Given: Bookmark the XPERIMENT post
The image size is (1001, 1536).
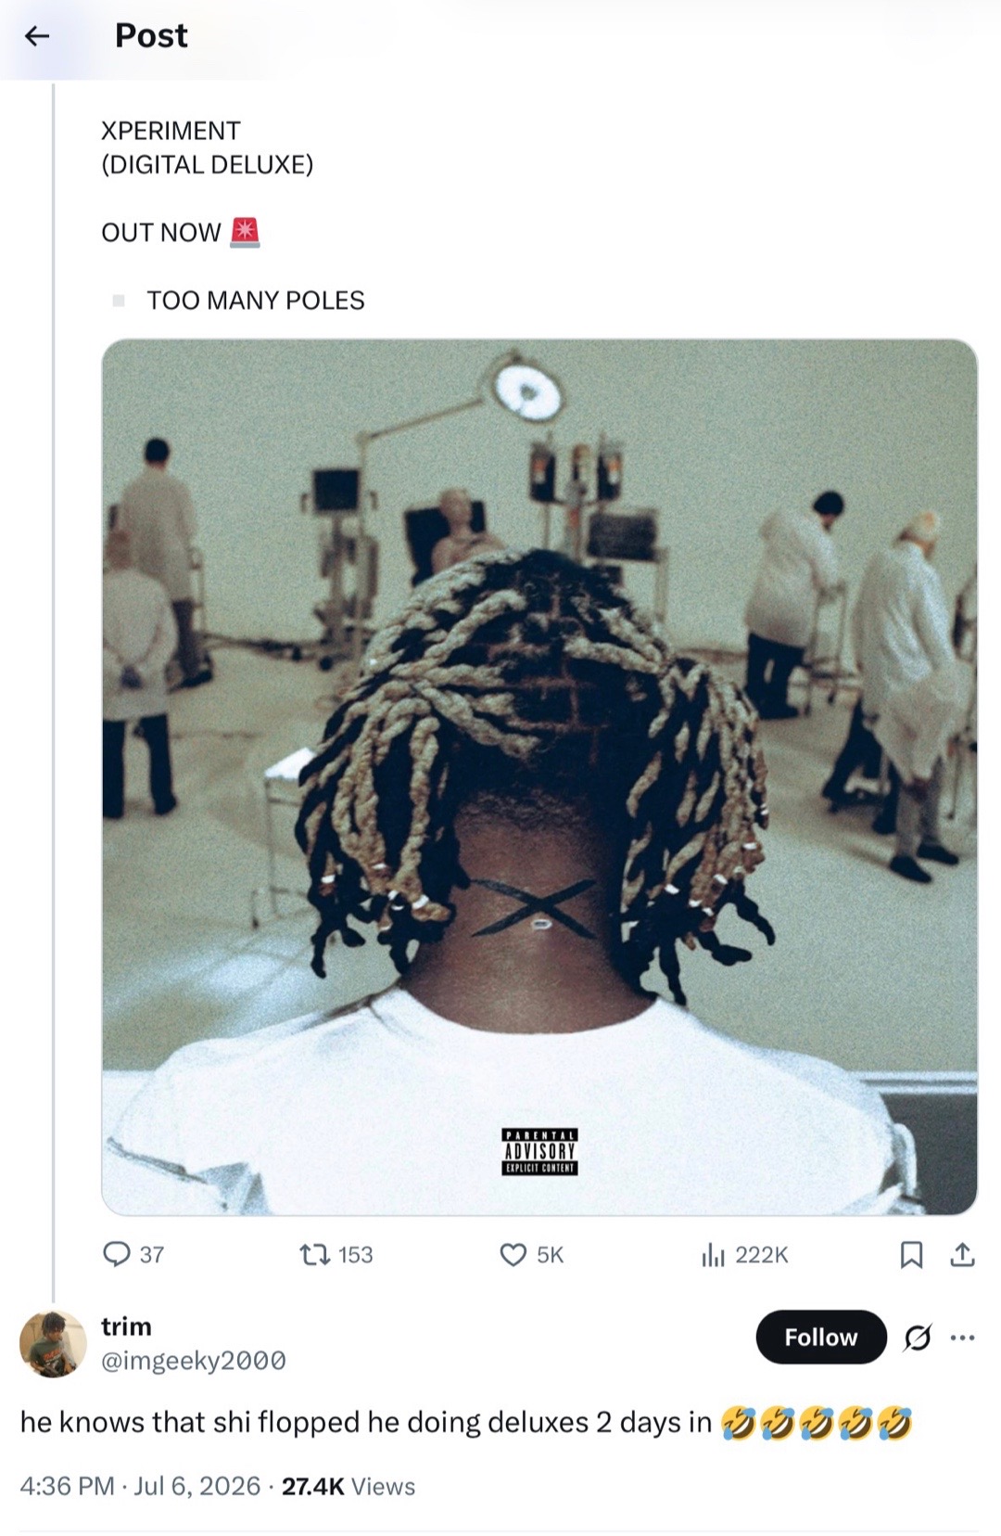Looking at the screenshot, I should point(911,1255).
